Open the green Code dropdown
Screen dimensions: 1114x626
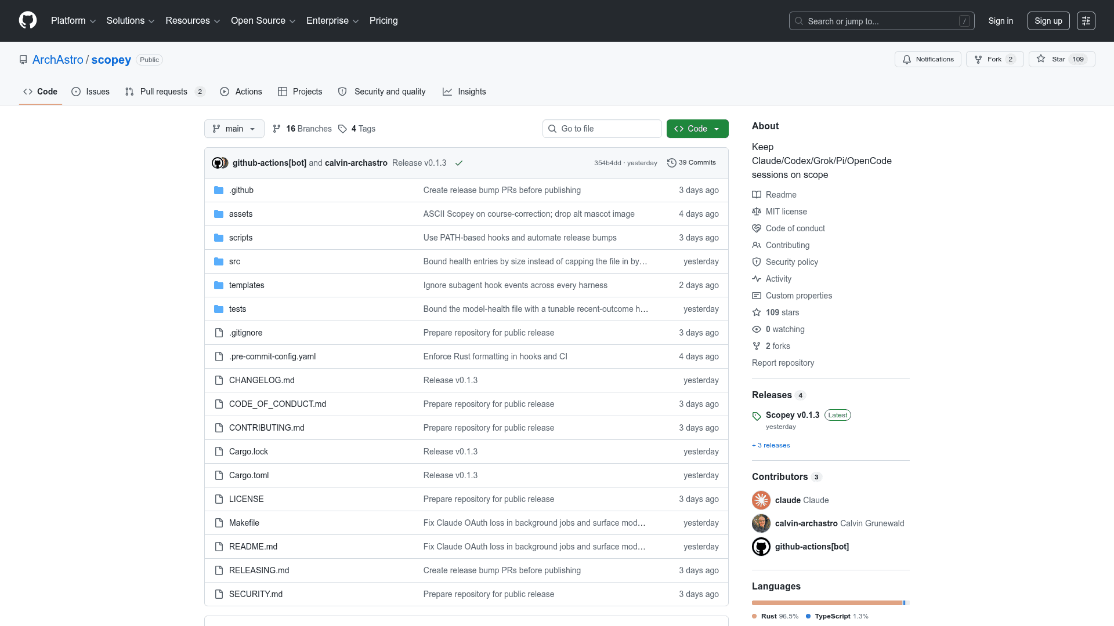[x=697, y=129]
